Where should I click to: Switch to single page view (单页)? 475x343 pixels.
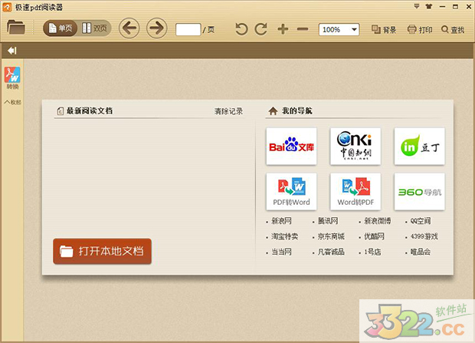[61, 29]
